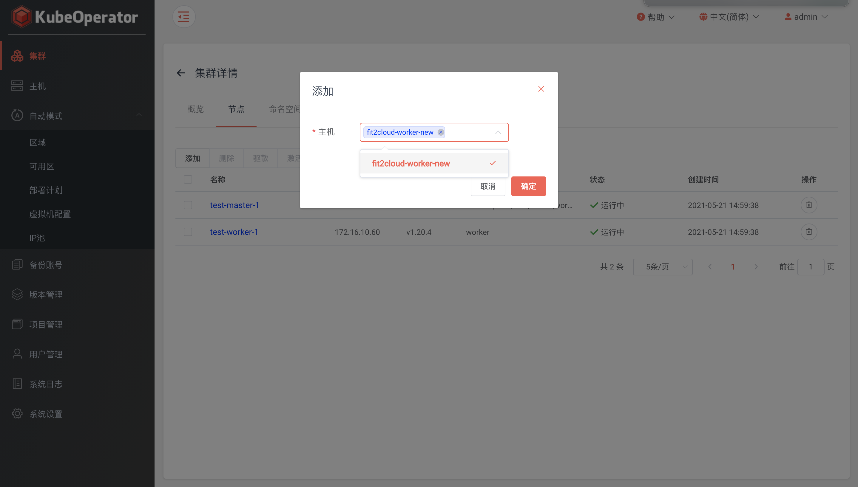Remove the fit2cloud-worker-new tag with its x icon
This screenshot has width=858, height=487.
441,132
